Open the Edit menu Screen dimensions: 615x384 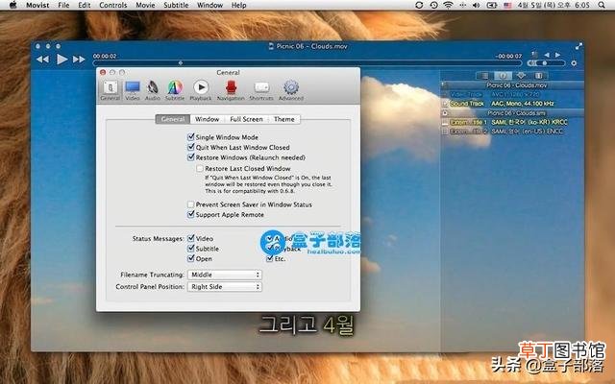coord(85,5)
